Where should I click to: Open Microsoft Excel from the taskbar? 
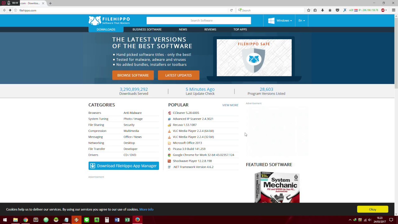pos(127,220)
